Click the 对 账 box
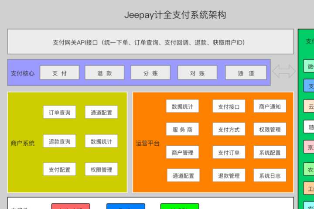Viewport: 314px width, 209px height. click(198, 72)
